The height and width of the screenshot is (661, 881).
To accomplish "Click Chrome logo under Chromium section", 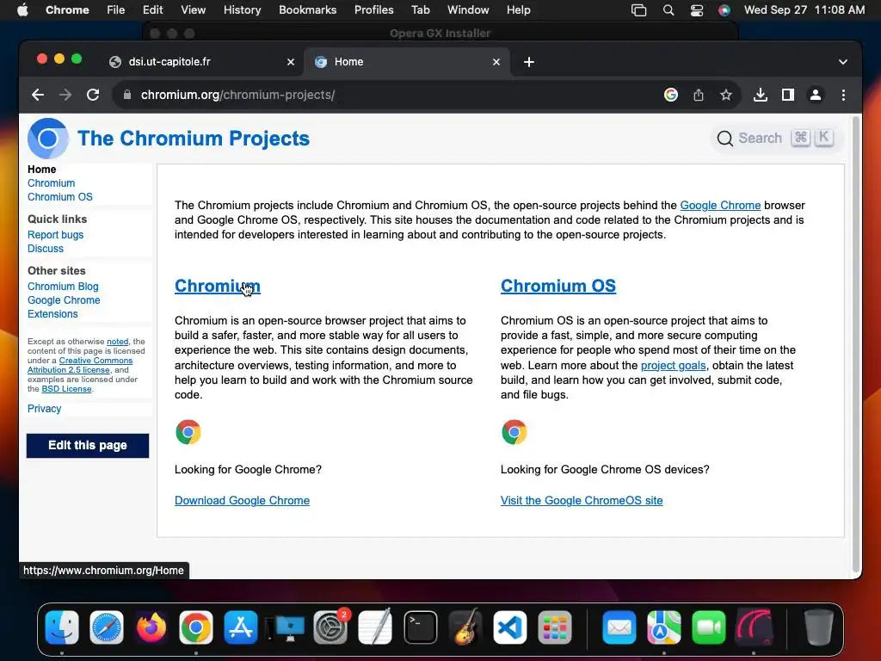I will pyautogui.click(x=188, y=432).
